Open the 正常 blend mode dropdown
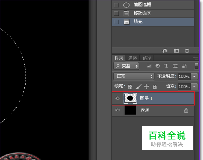Image resolution: width=203 pixels, height=160 pixels. pyautogui.click(x=134, y=76)
